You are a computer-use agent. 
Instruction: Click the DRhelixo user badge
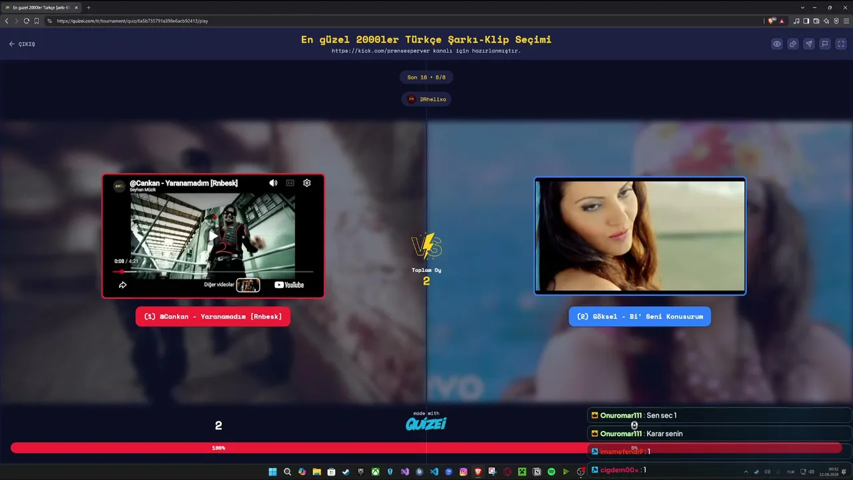click(426, 99)
